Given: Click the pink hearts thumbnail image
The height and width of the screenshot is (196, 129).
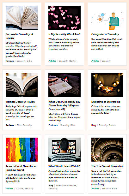Looking at the screenshot, I should pyautogui.click(x=64, y=18).
